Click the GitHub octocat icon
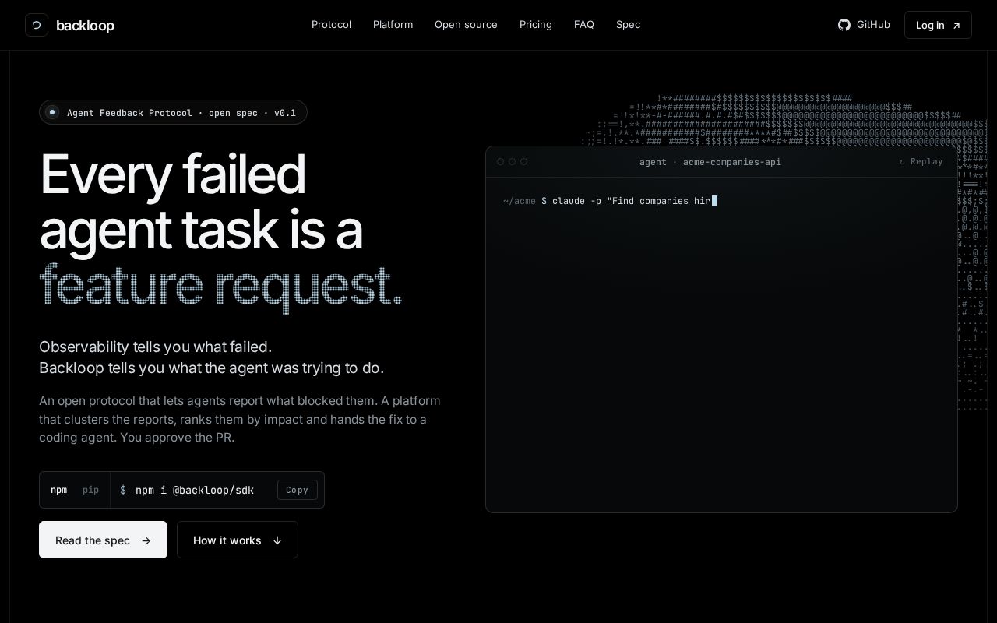997x623 pixels. click(844, 25)
